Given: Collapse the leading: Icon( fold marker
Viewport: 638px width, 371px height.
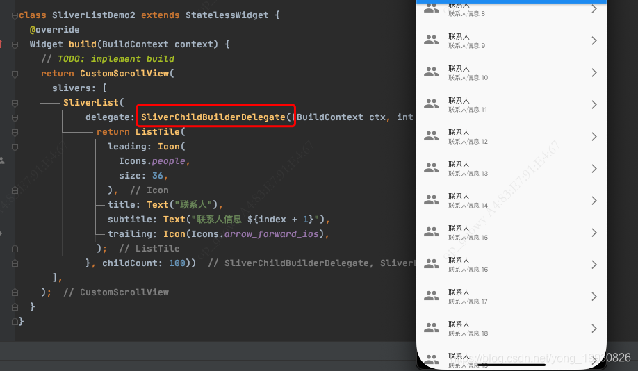Looking at the screenshot, I should tap(15, 147).
